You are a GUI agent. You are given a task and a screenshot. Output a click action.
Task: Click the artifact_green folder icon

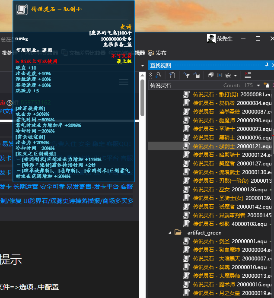tap(178, 232)
